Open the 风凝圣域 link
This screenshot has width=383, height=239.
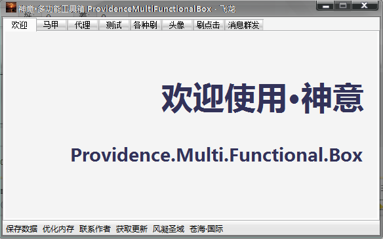point(169,229)
